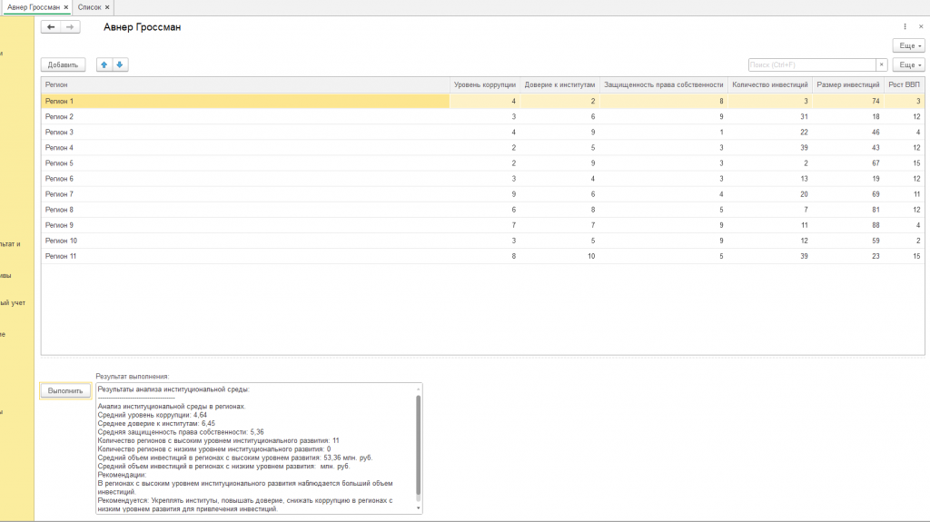Sort by the Регион column header

tap(245, 84)
